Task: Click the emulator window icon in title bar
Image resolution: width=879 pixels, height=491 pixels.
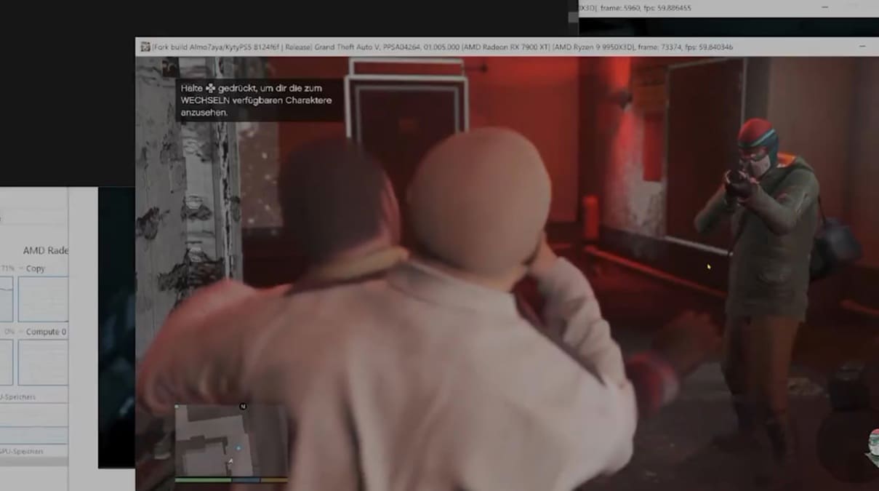Action: coord(145,47)
